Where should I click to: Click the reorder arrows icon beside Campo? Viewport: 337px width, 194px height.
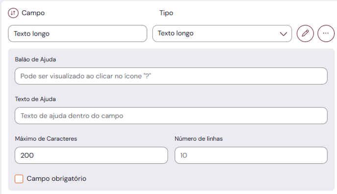[13, 13]
